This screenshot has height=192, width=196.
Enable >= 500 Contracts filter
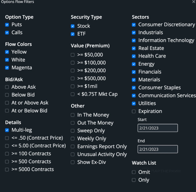[7, 161]
